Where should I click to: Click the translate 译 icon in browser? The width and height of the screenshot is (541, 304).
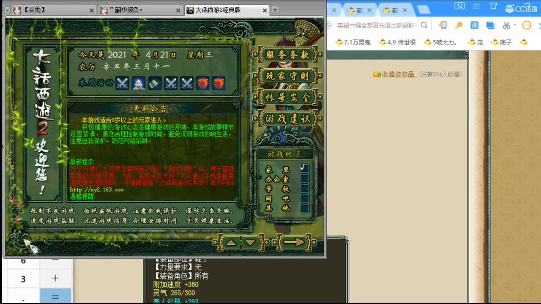point(475,25)
